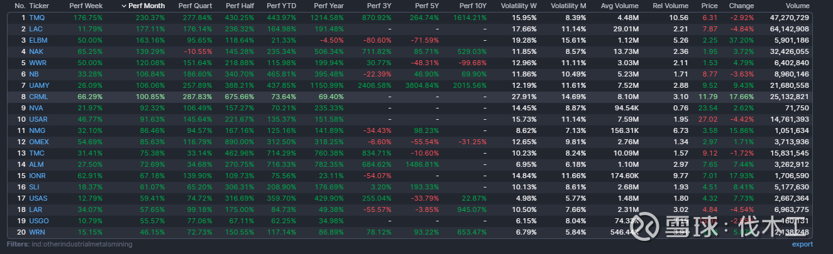Open the TMQ ticker link

point(36,18)
